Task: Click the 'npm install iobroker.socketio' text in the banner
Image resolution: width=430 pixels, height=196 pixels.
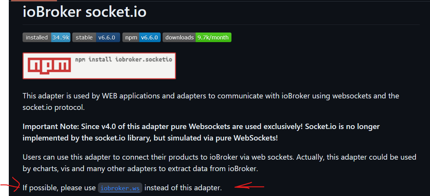Action: (124, 59)
